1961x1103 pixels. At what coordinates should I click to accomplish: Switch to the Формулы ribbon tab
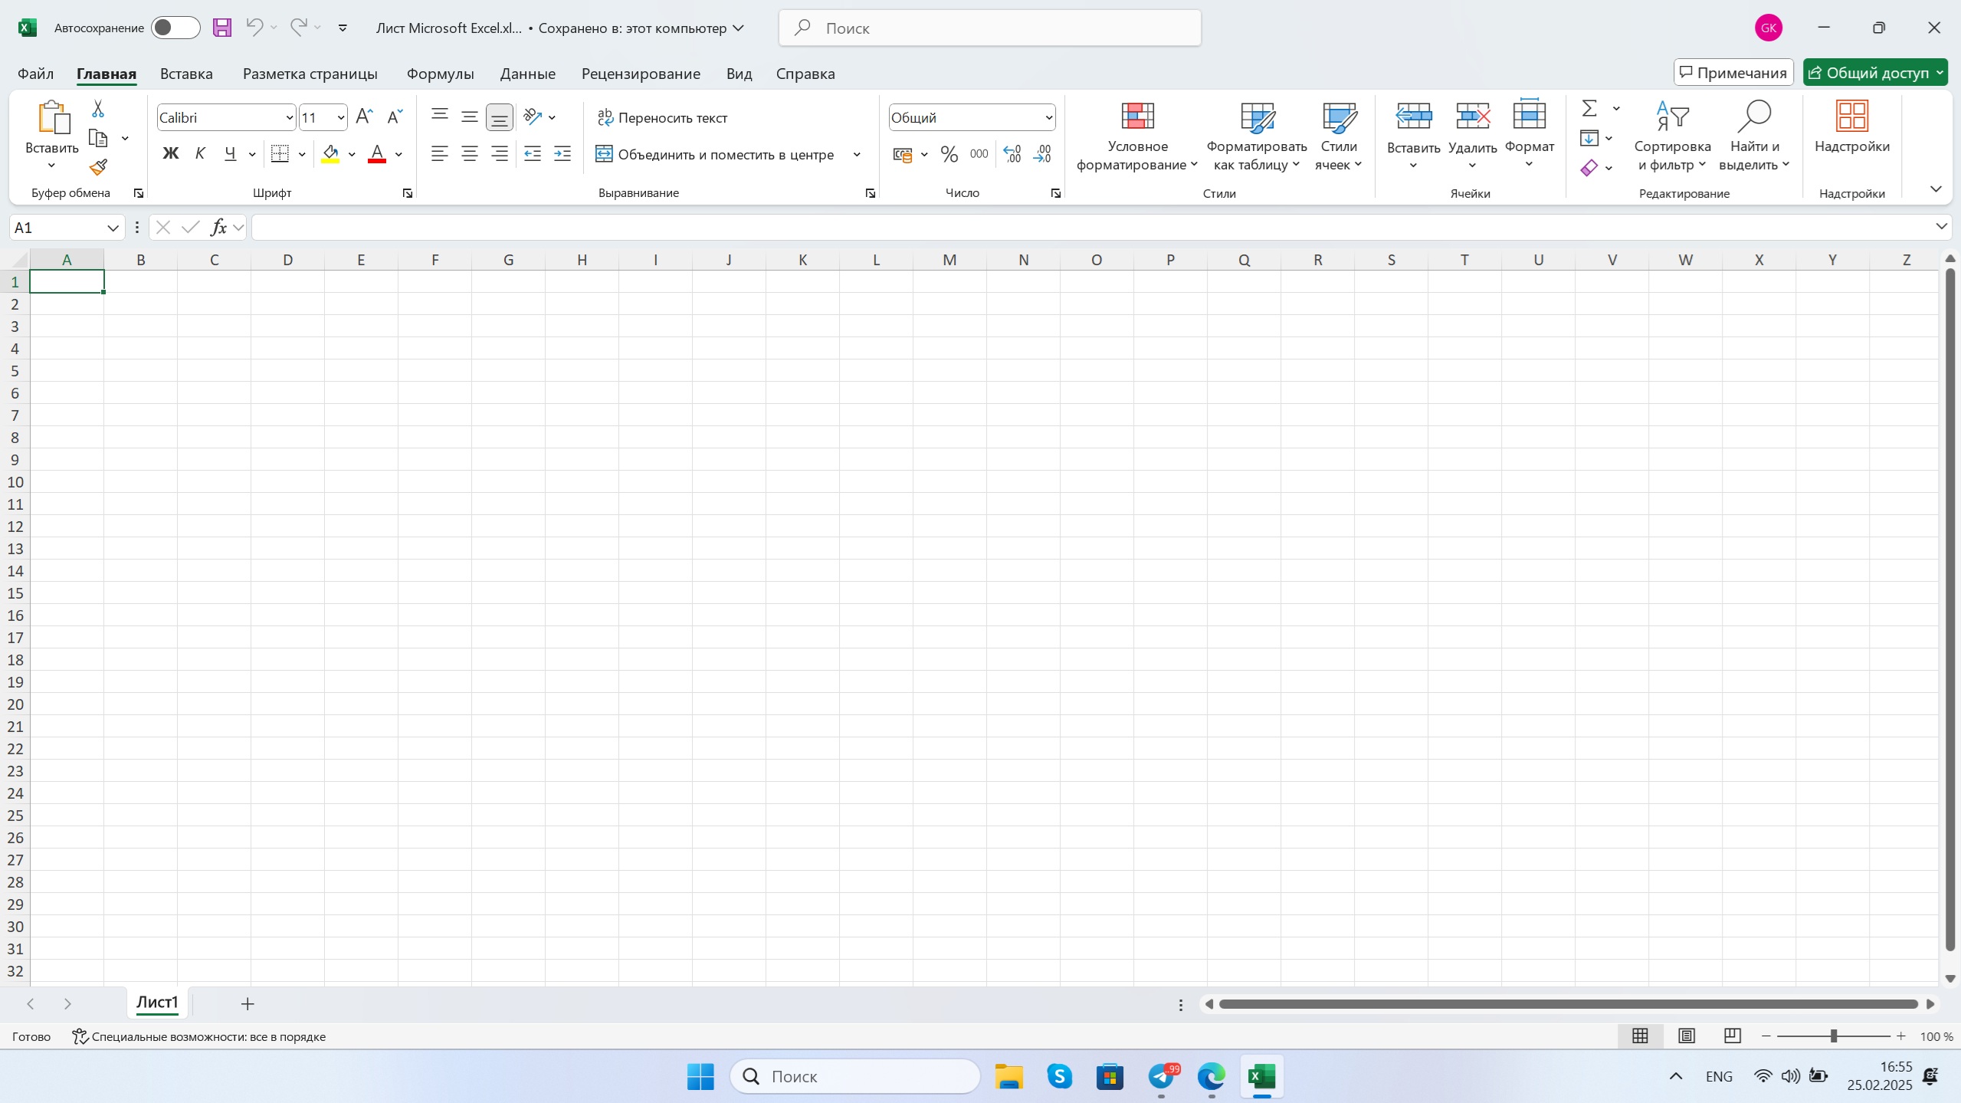[440, 74]
